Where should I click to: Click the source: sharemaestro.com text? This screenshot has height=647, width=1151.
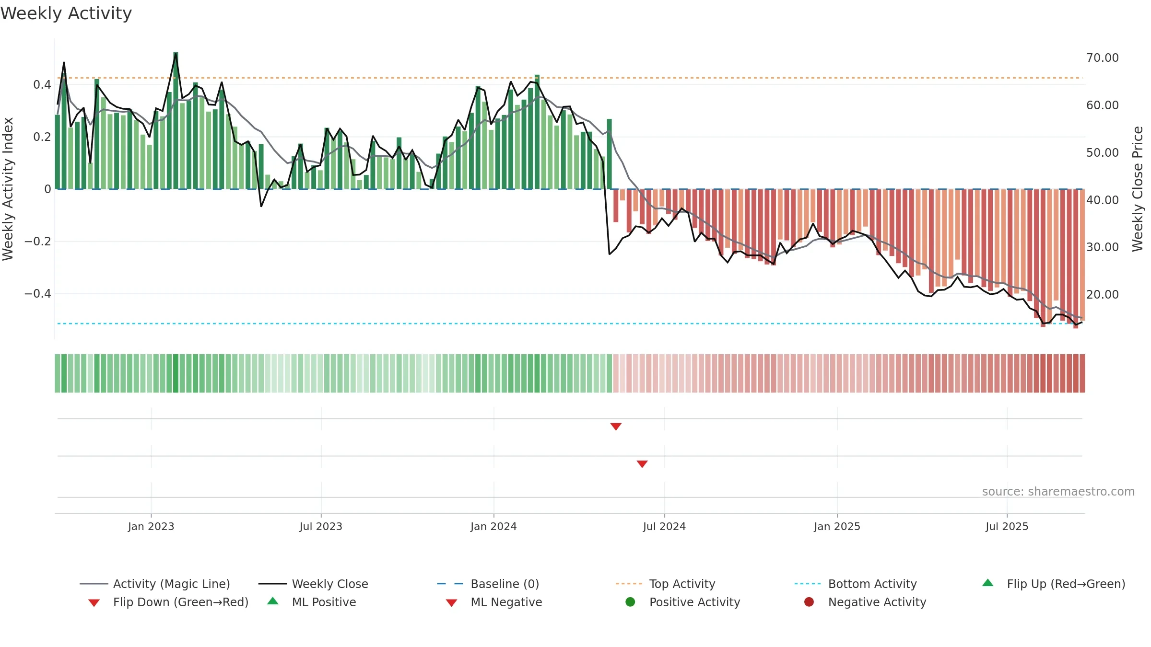tap(1058, 491)
